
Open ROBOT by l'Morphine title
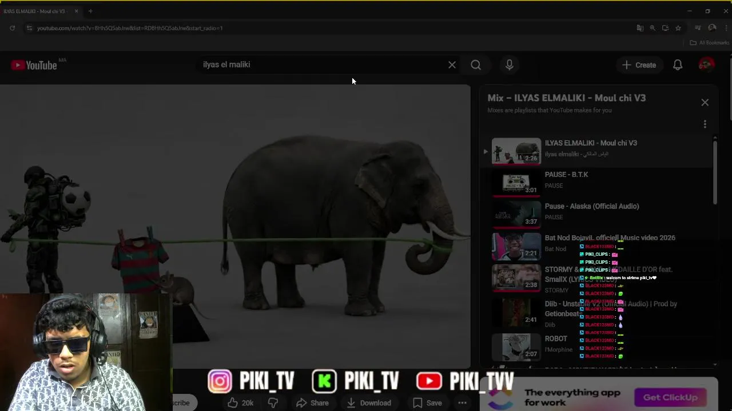pyautogui.click(x=556, y=339)
